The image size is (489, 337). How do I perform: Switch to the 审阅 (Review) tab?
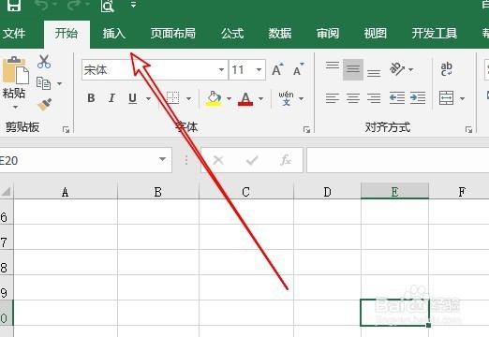click(328, 34)
